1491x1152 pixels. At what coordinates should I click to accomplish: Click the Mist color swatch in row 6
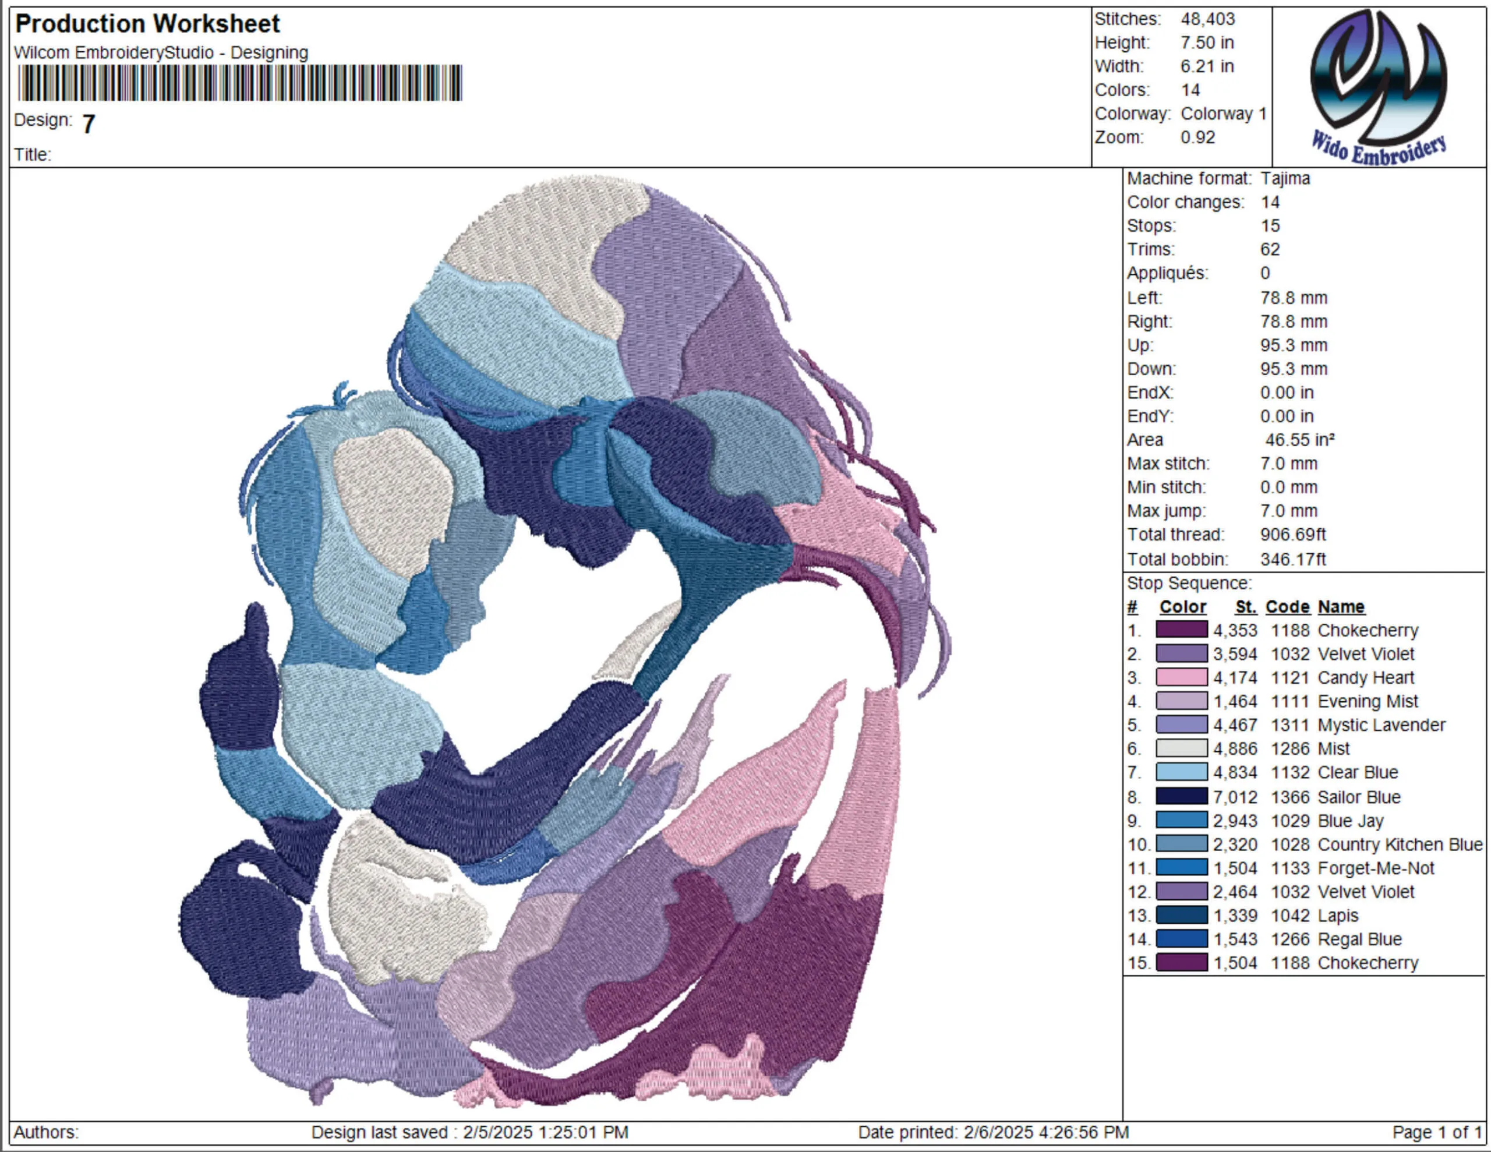coord(1182,748)
